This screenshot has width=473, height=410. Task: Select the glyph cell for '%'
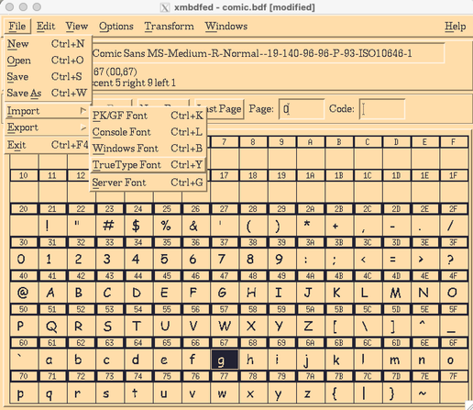[167, 226]
